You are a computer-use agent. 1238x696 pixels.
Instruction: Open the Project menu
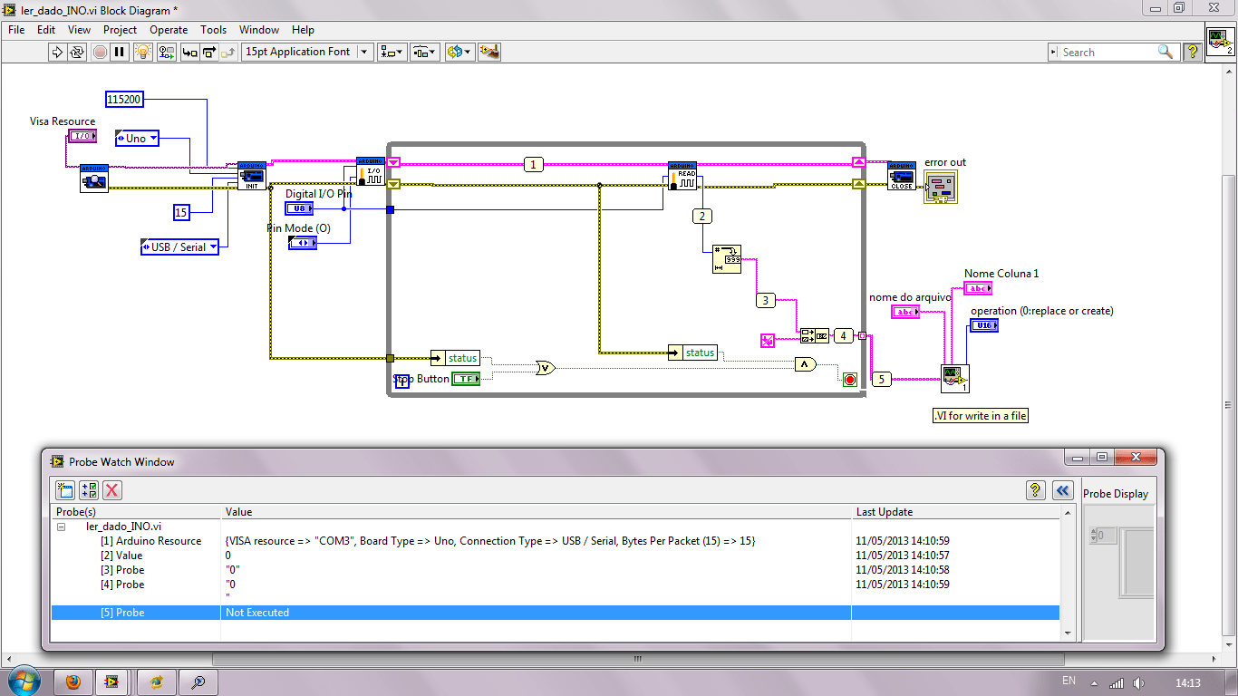120,30
